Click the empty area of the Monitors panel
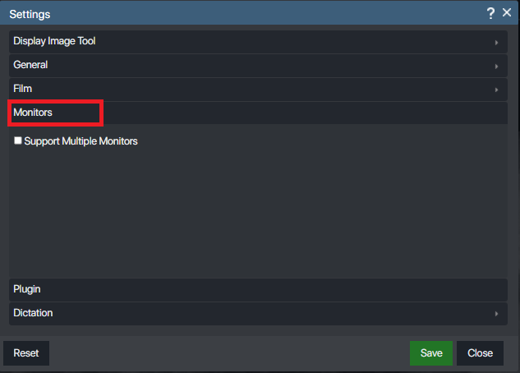Viewport: 520px width, 373px height. coord(258,214)
